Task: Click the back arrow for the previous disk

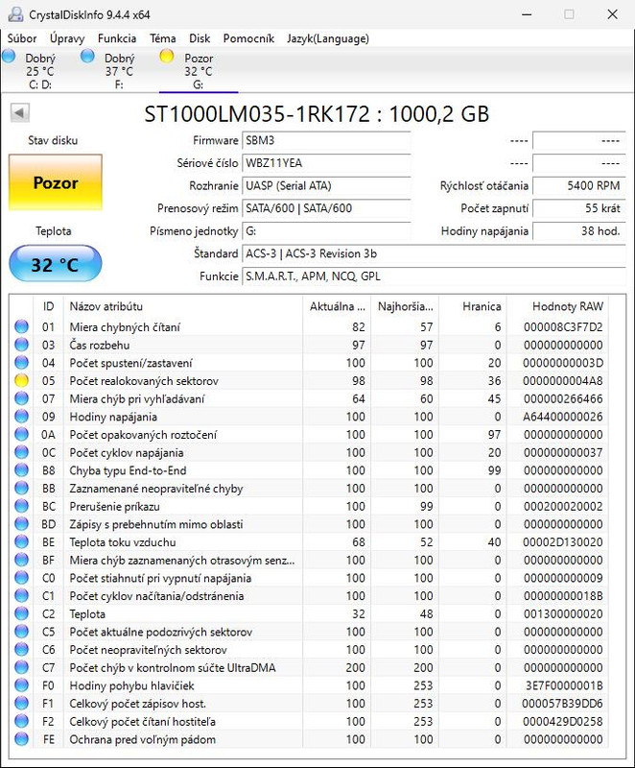Action: pyautogui.click(x=20, y=113)
